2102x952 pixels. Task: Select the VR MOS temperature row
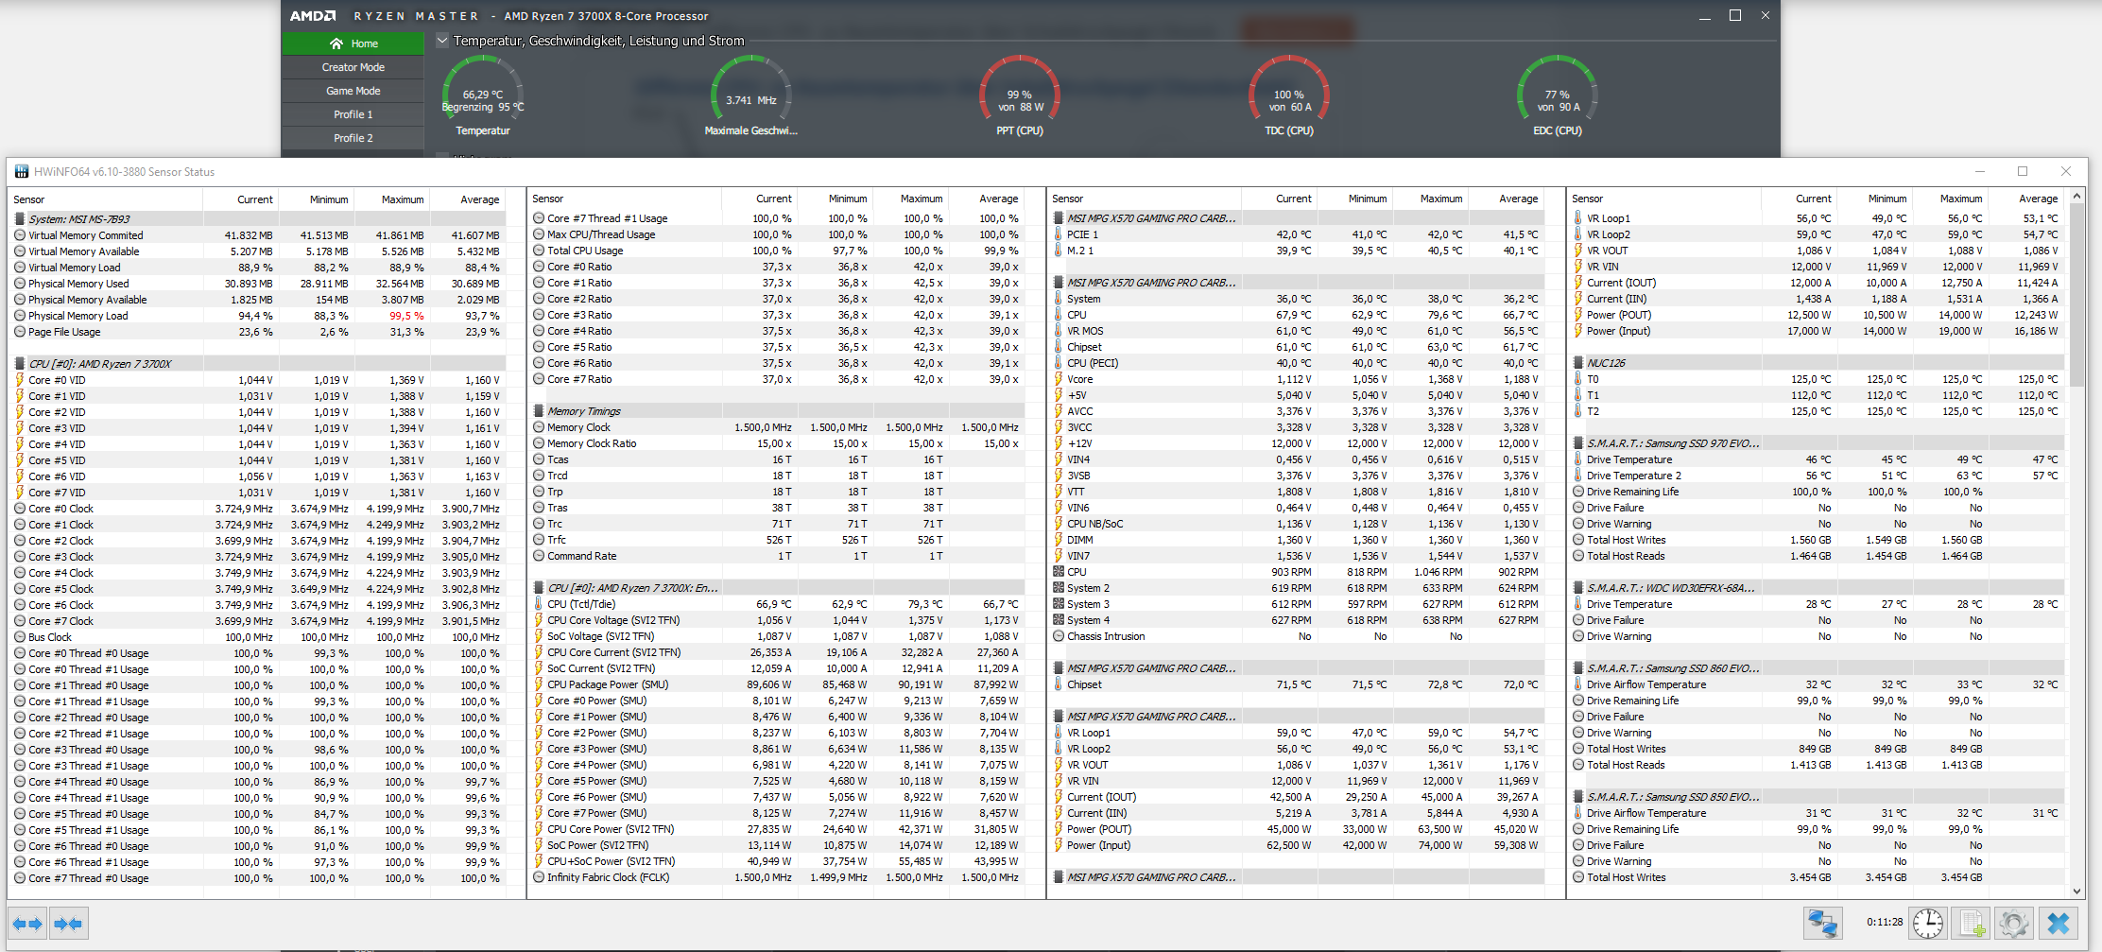(x=1298, y=331)
